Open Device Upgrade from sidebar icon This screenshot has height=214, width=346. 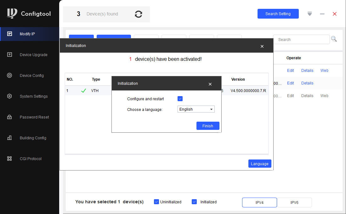[x=9, y=55]
